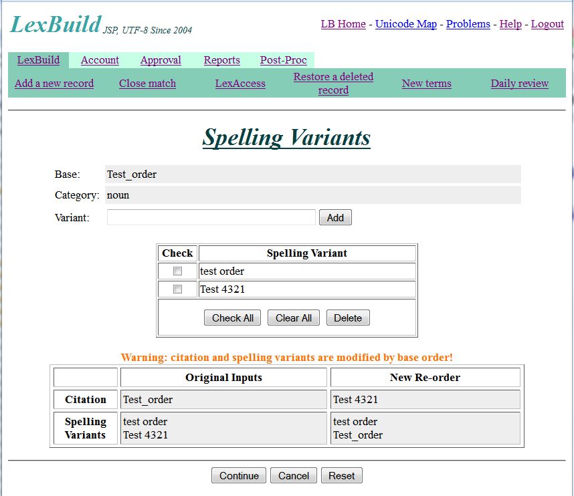Select 'test order' in Spelling Variant column
Image resolution: width=574 pixels, height=496 pixels.
[x=307, y=271]
